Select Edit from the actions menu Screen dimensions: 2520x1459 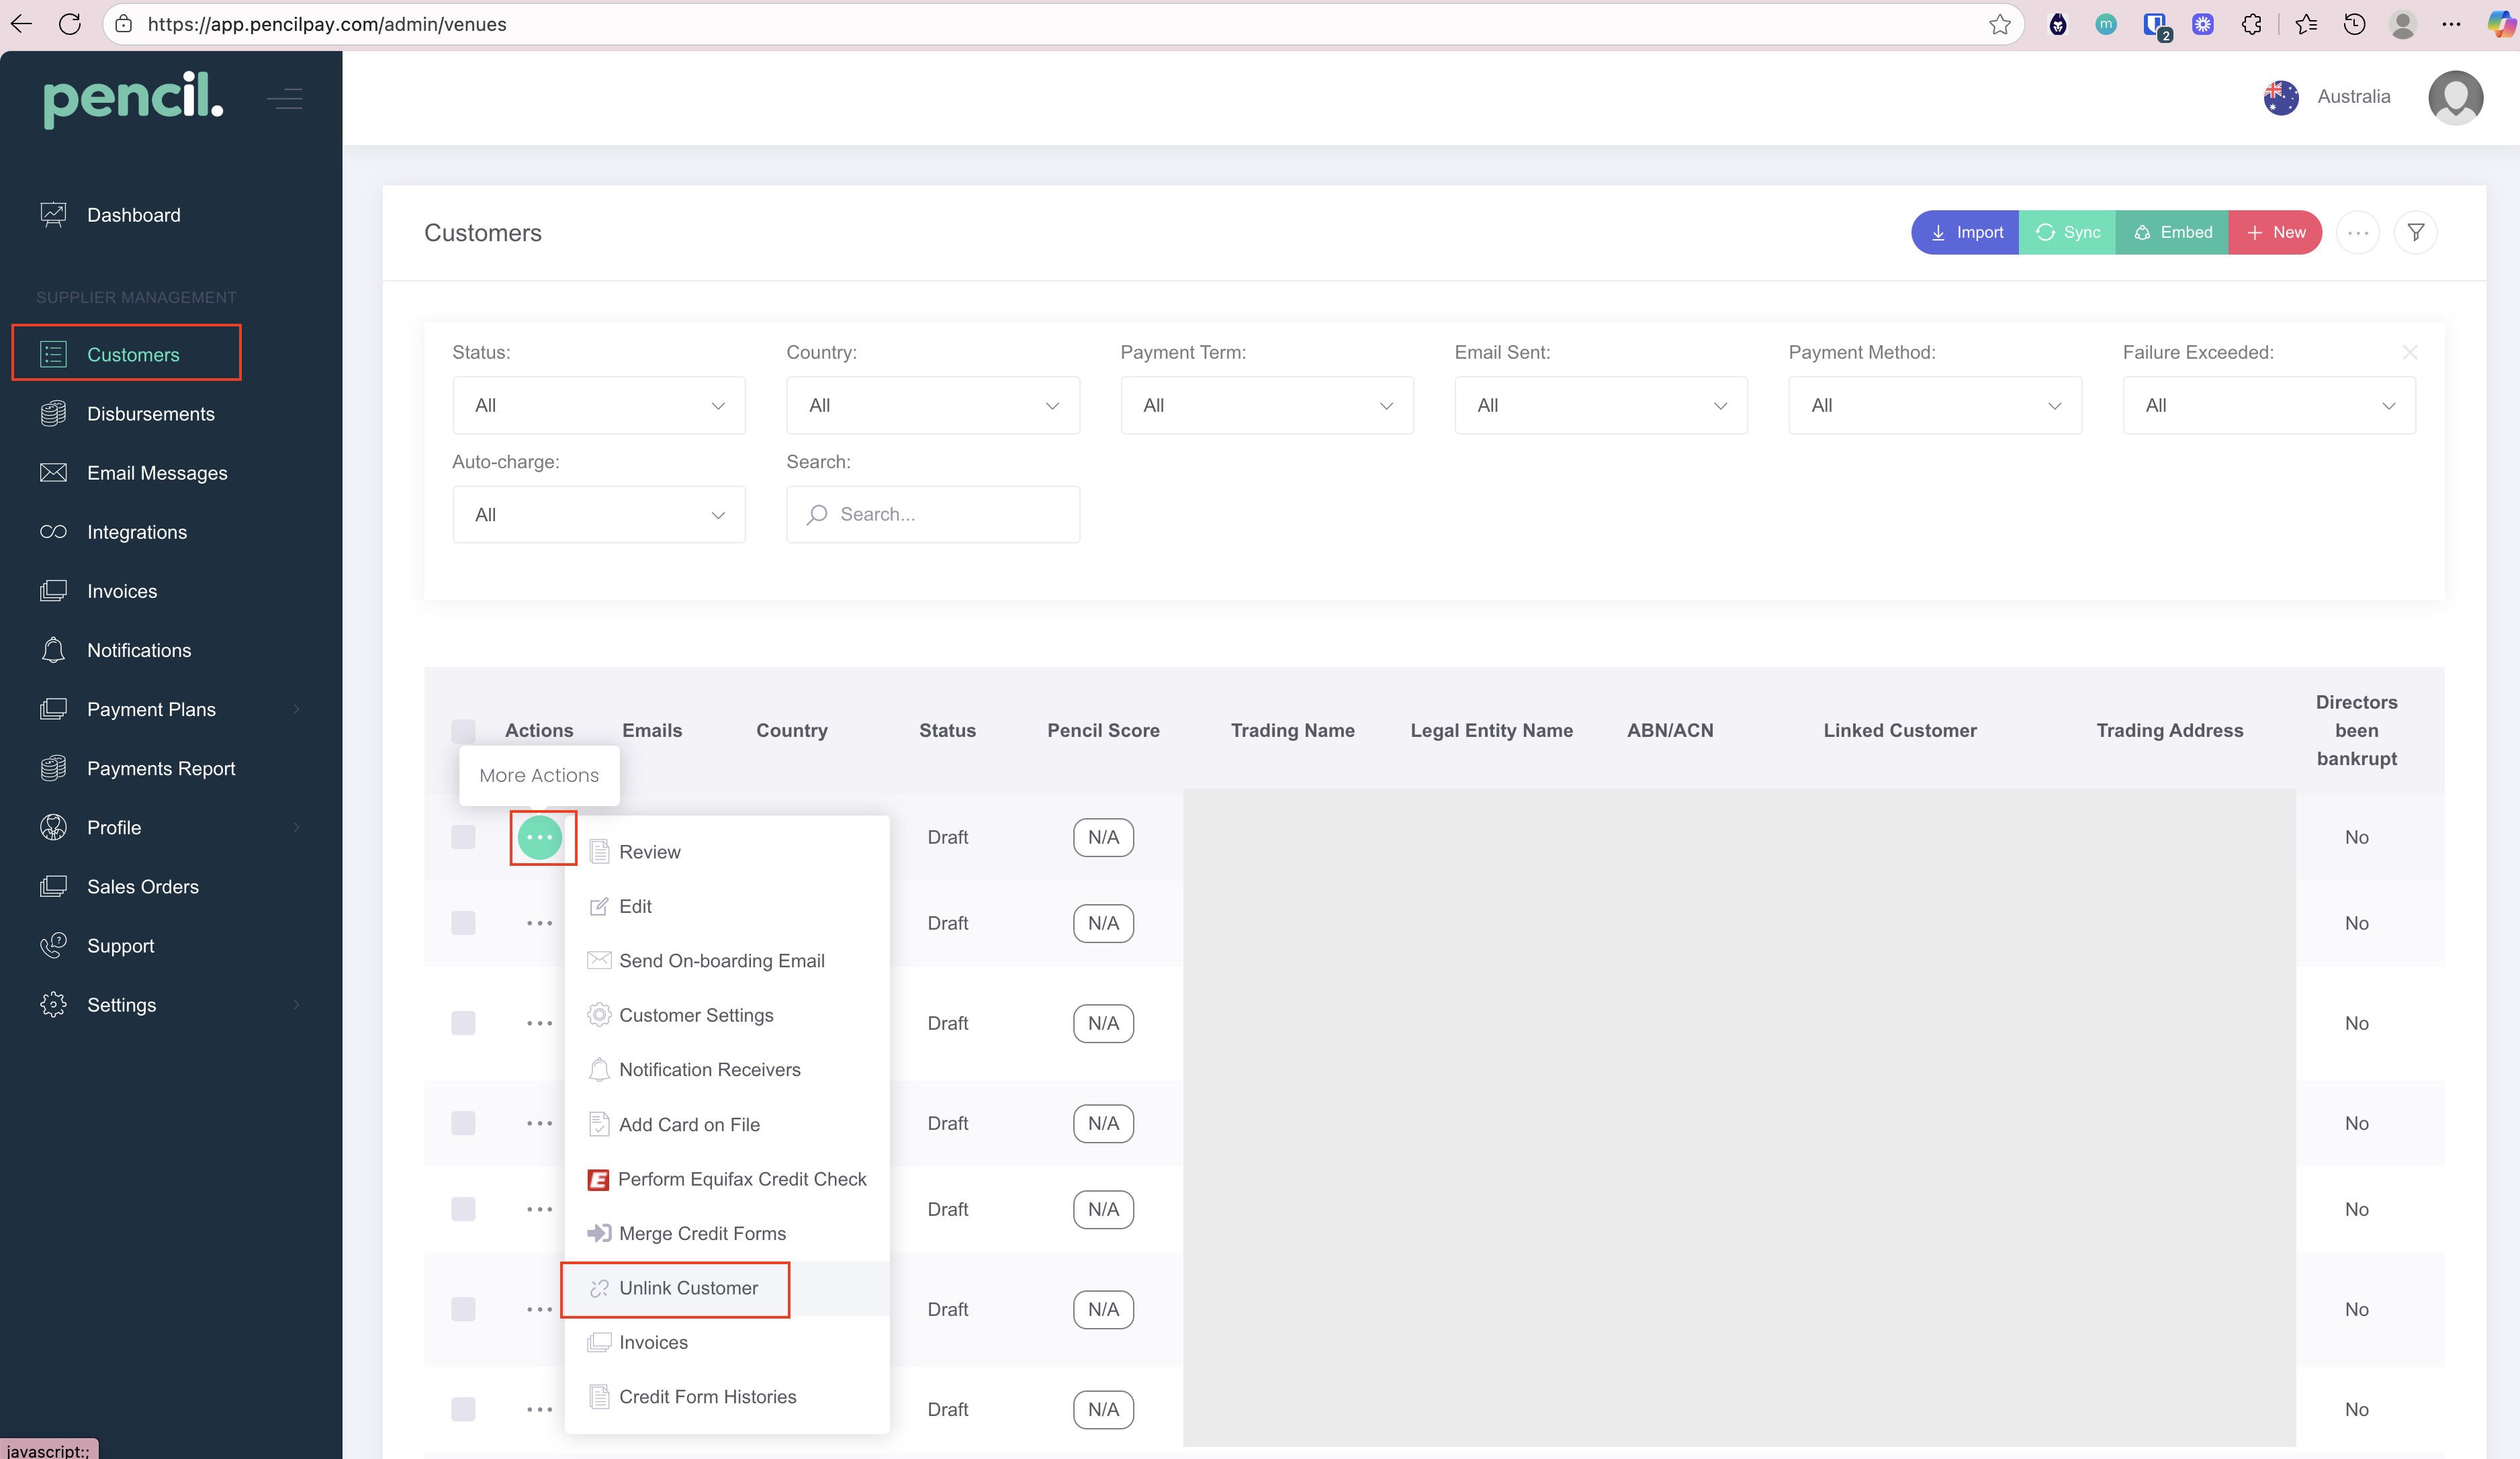click(727, 906)
